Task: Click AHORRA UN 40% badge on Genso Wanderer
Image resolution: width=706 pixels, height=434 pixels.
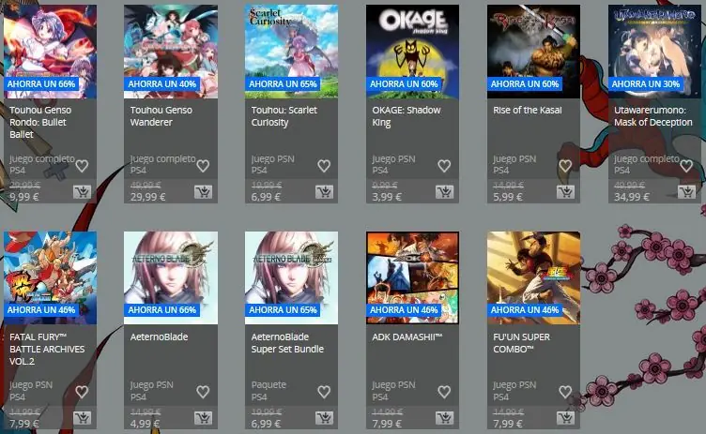Action: coord(162,84)
